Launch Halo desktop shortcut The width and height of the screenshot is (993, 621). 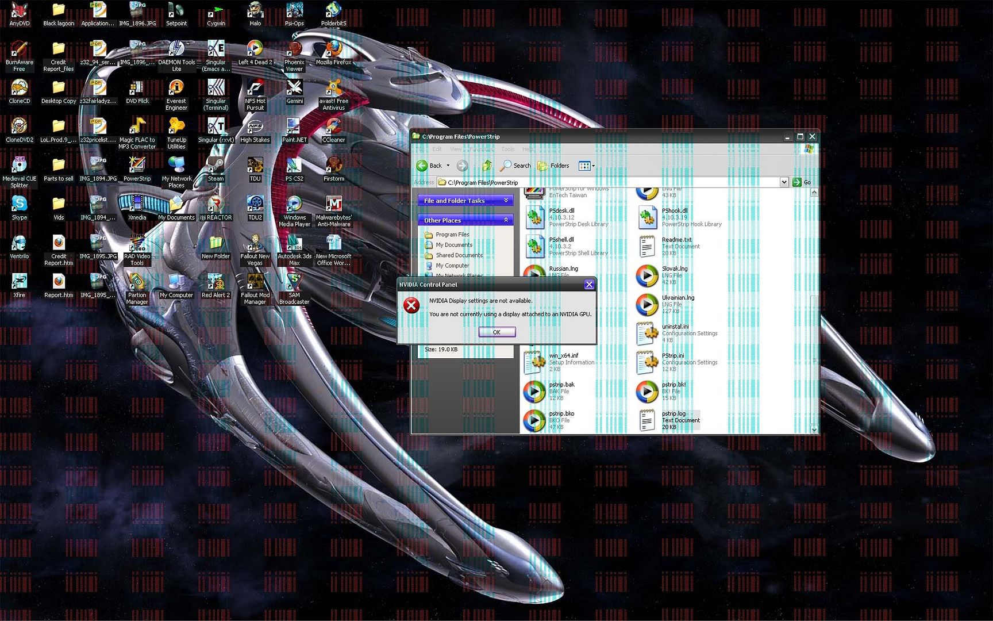[x=255, y=14]
